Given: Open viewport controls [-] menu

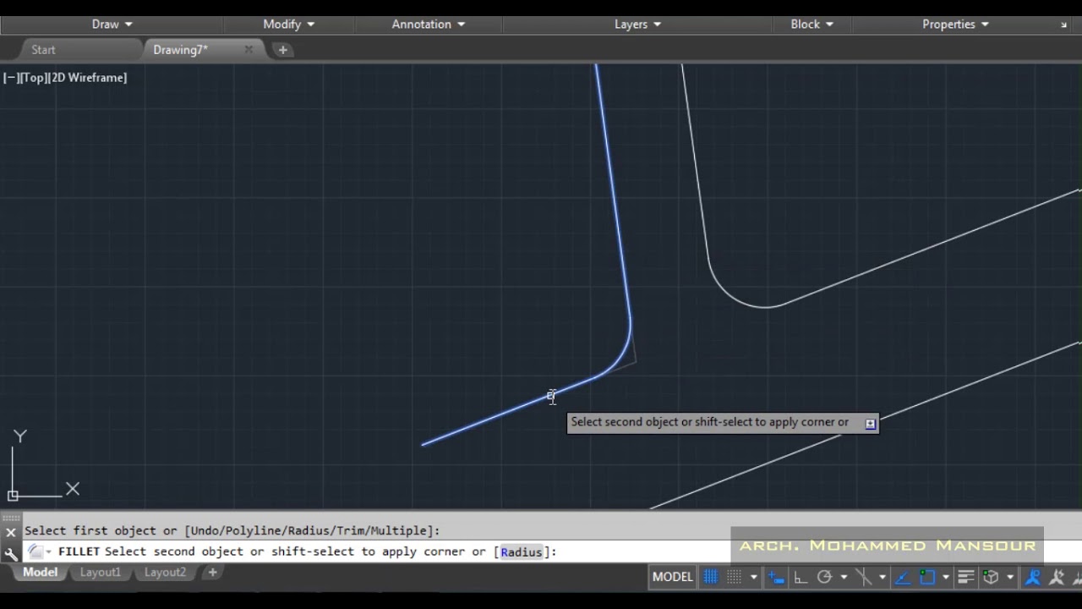Looking at the screenshot, I should click(11, 78).
